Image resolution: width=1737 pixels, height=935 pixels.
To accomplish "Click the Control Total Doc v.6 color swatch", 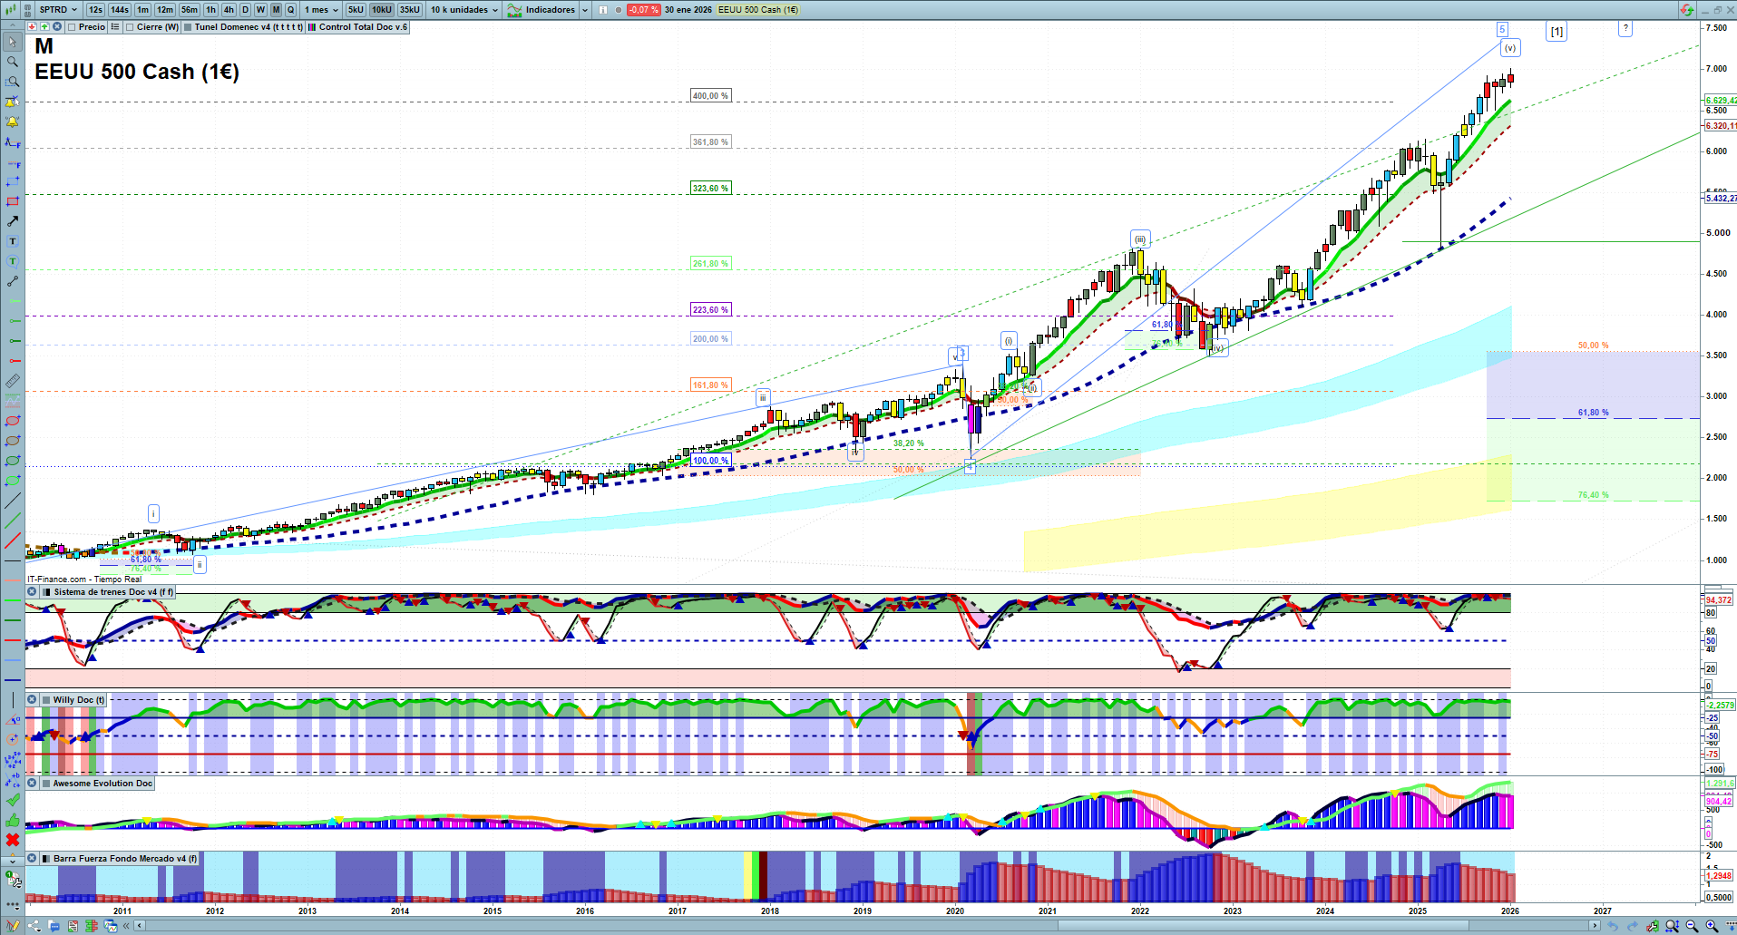I will [x=311, y=27].
